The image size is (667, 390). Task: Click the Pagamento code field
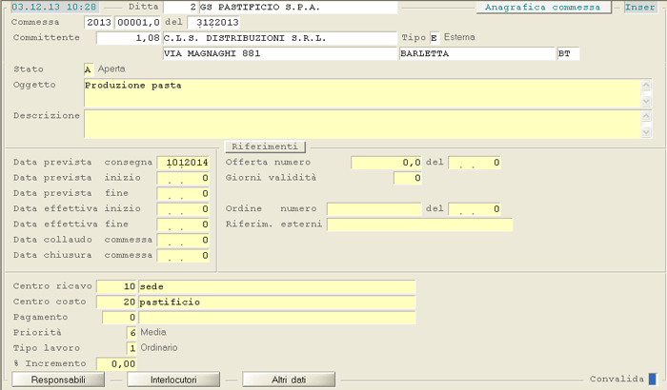pyautogui.click(x=119, y=318)
